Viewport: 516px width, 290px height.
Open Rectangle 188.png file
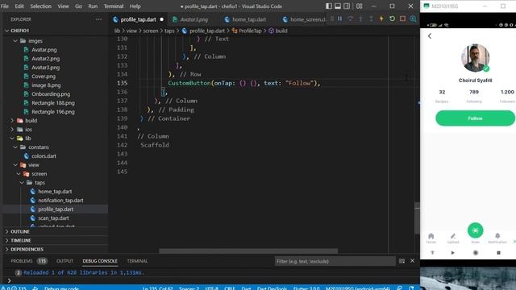52,103
